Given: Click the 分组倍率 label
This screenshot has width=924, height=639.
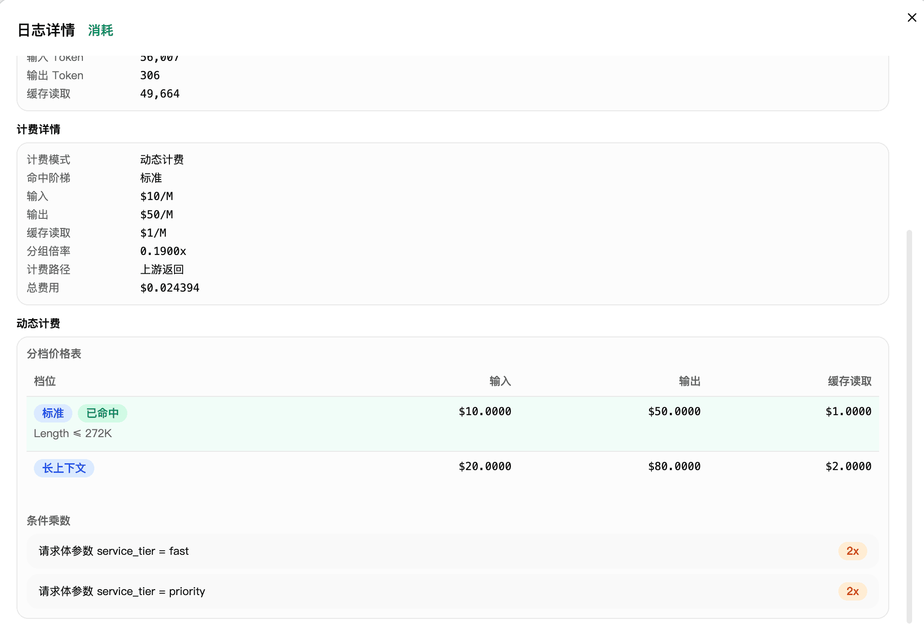Looking at the screenshot, I should pos(49,251).
